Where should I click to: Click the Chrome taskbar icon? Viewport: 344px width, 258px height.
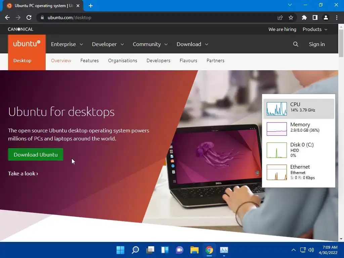209,250
